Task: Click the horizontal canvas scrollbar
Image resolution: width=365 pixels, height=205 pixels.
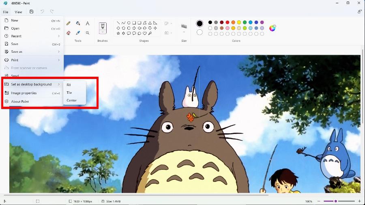Action: point(136,194)
